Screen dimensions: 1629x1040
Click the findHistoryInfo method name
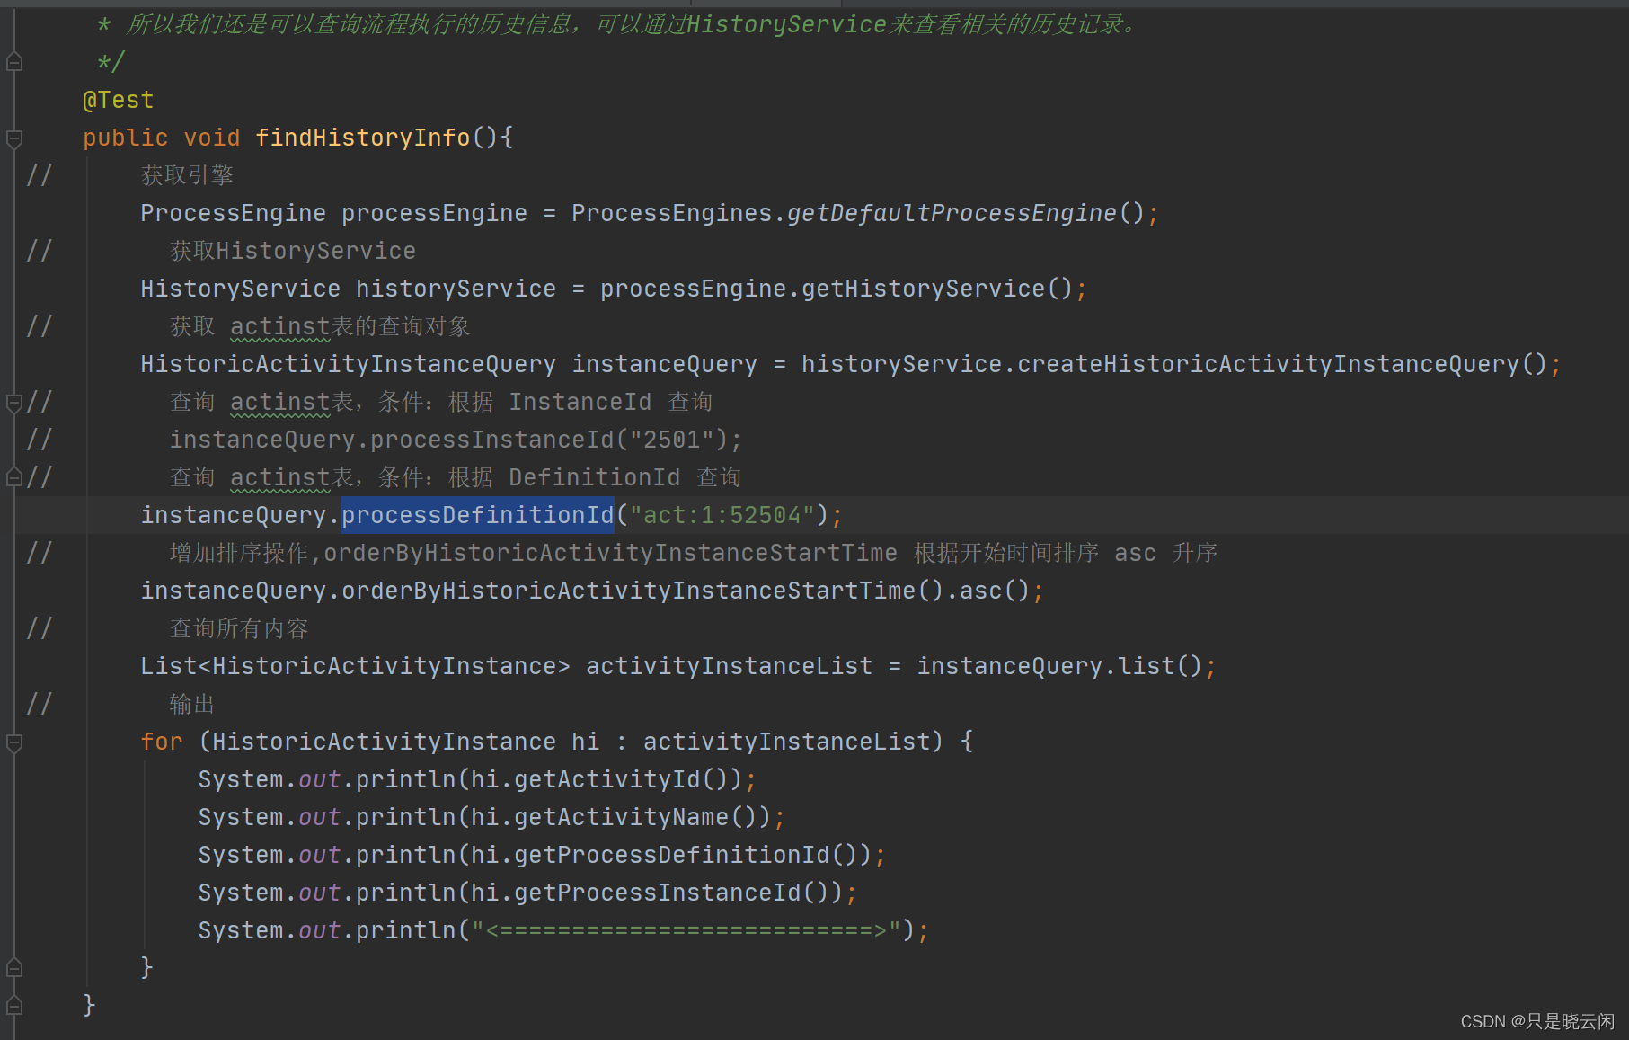(x=363, y=138)
